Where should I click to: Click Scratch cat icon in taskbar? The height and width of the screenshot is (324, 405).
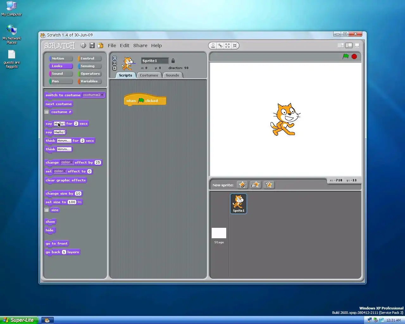click(x=47, y=320)
